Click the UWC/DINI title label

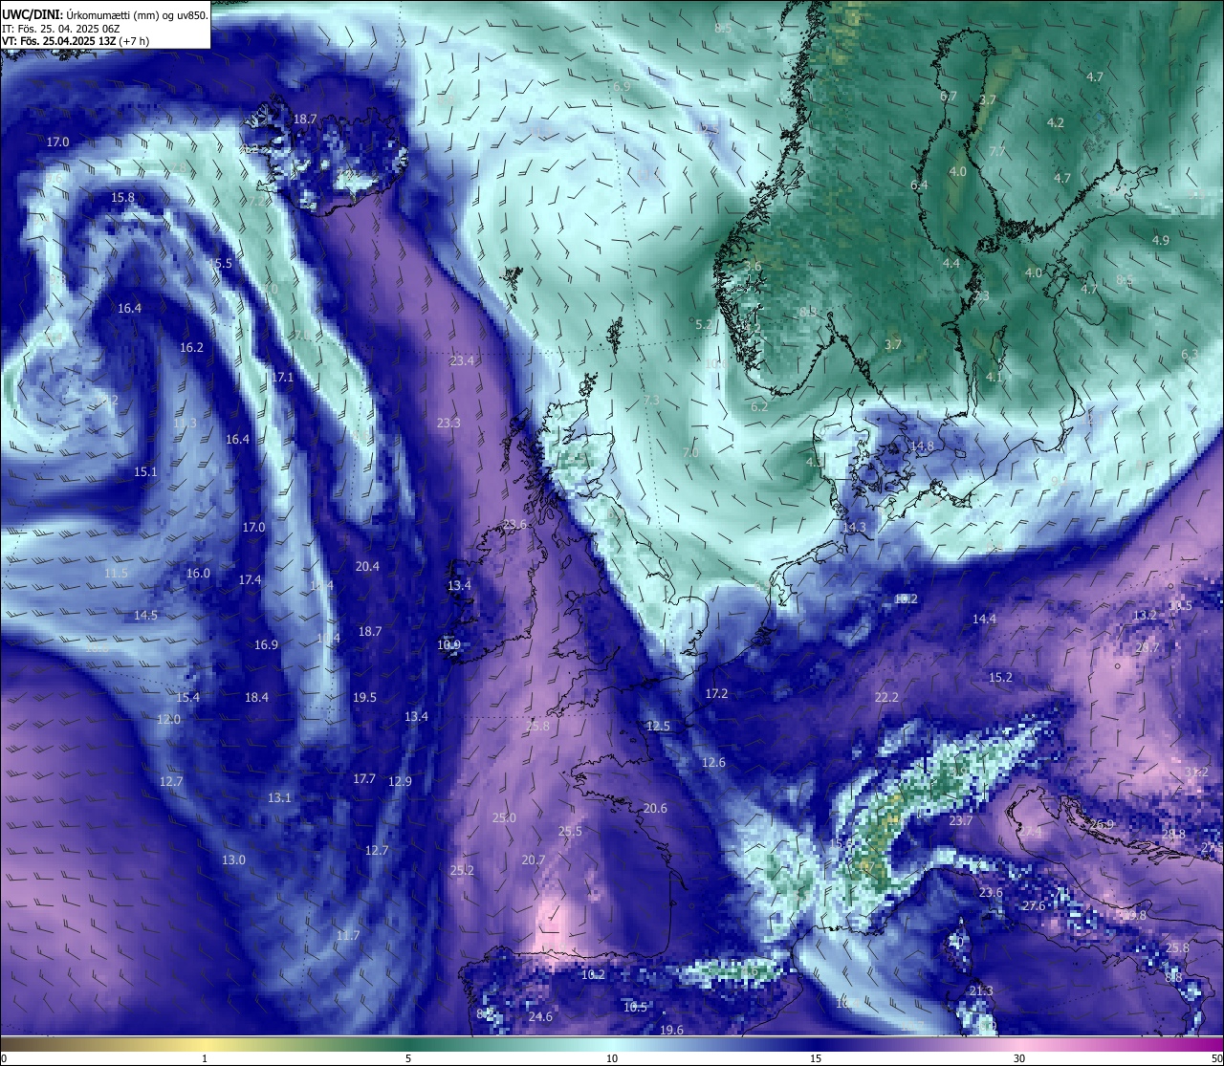[33, 15]
